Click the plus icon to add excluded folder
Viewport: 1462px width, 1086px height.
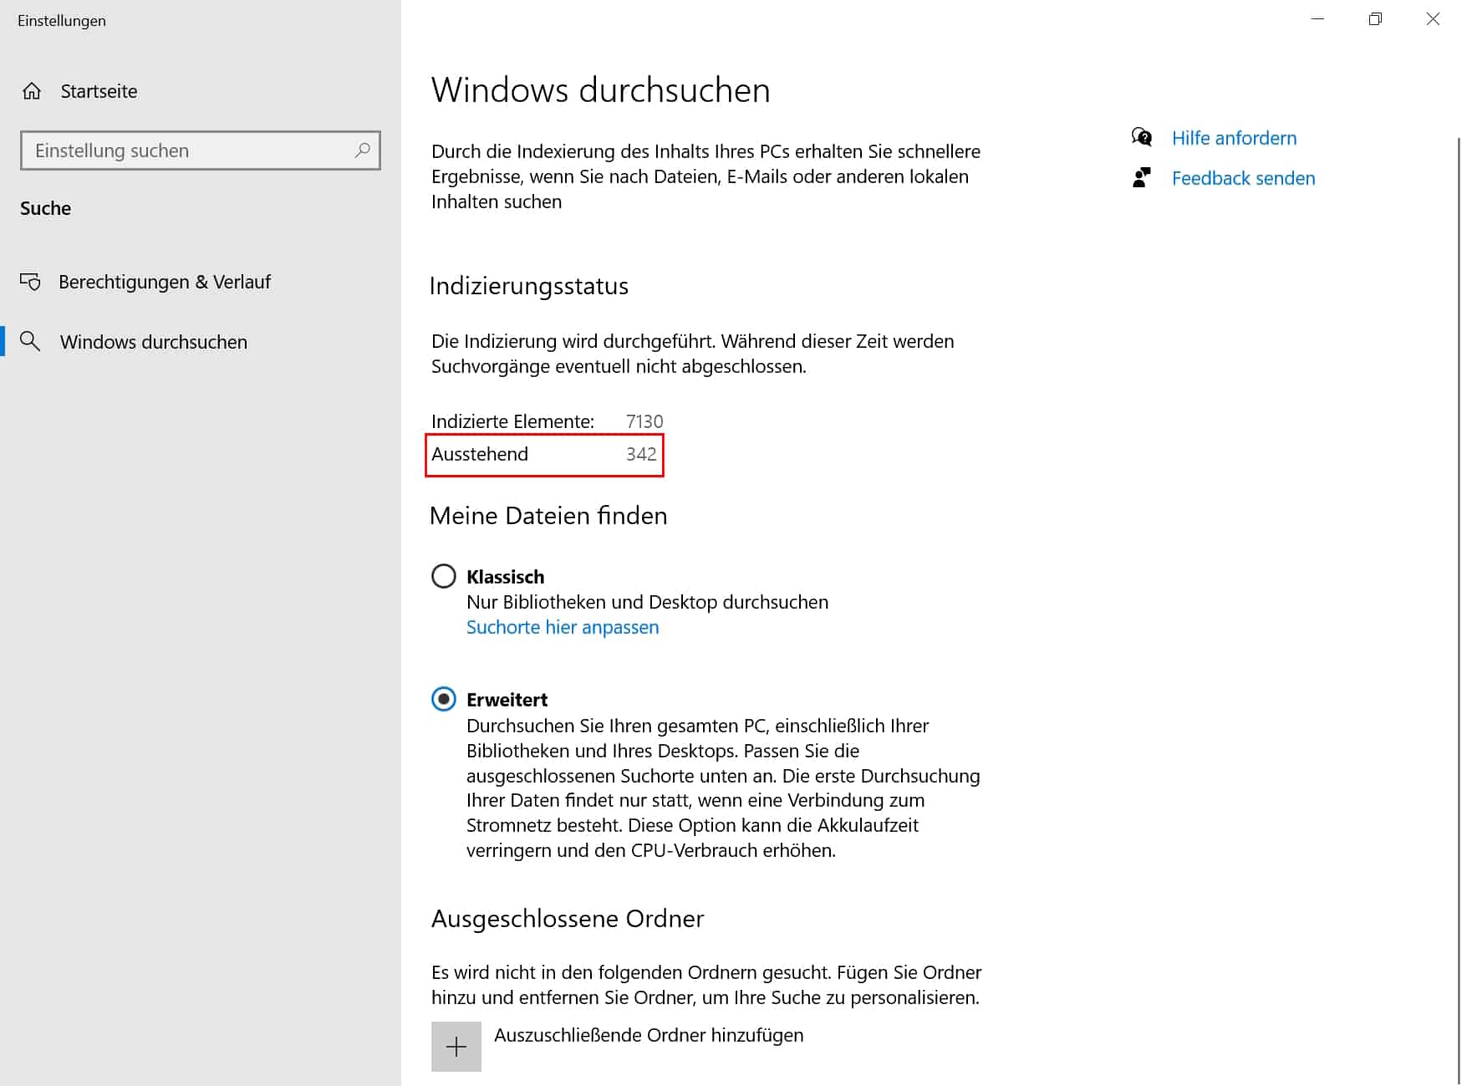456,1047
